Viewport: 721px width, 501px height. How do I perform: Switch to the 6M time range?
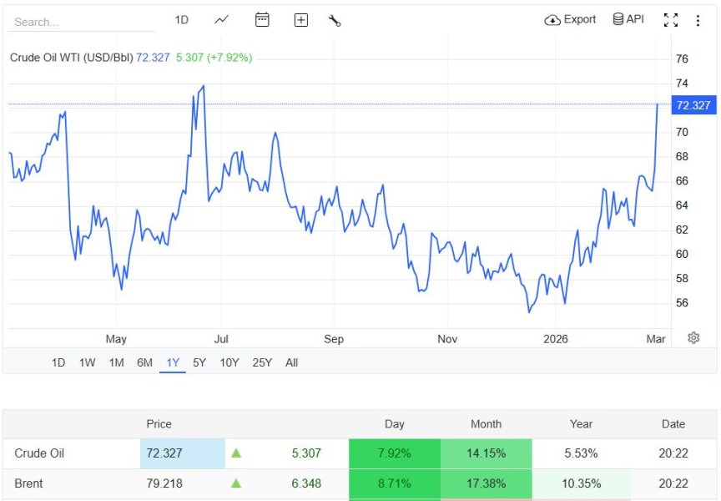pos(144,362)
